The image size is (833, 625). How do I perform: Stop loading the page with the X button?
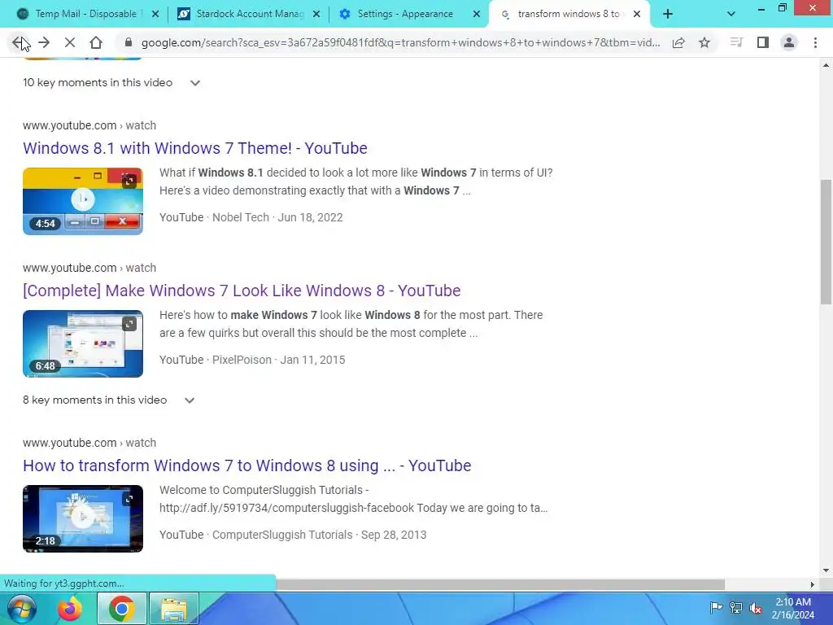coord(70,42)
